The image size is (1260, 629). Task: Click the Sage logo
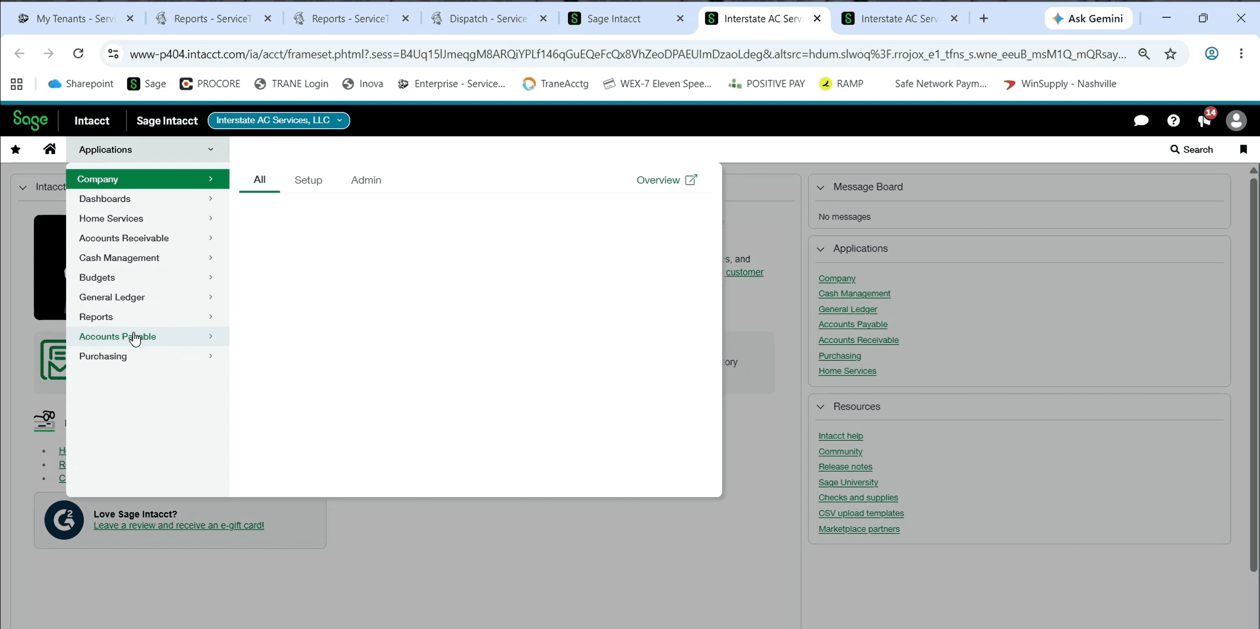pyautogui.click(x=31, y=120)
